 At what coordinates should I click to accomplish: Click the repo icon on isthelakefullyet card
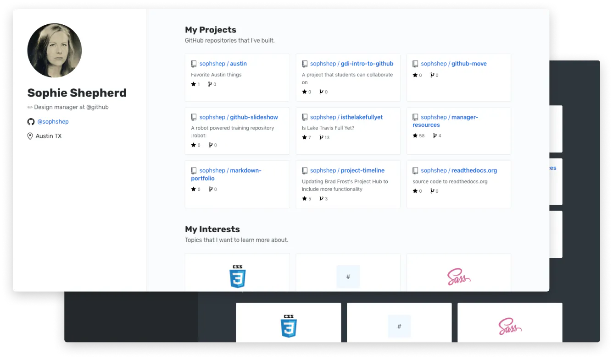click(x=305, y=118)
